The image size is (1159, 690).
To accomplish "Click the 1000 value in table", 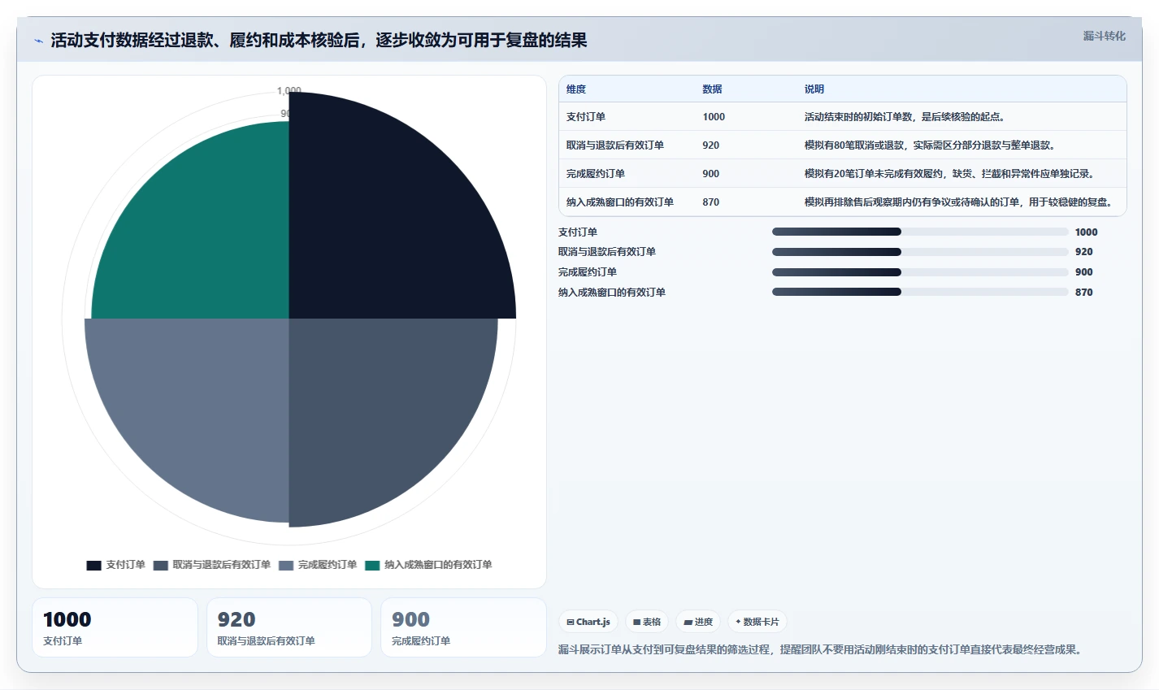I will pos(714,117).
